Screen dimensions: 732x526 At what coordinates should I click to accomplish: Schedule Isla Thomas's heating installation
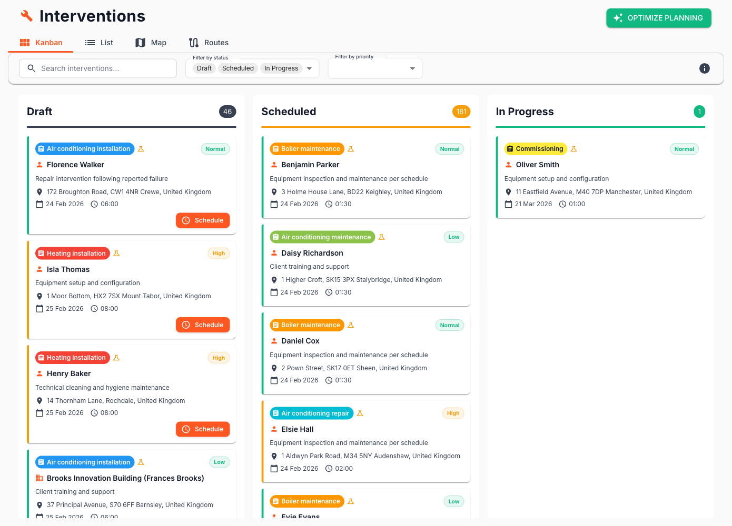click(x=203, y=325)
